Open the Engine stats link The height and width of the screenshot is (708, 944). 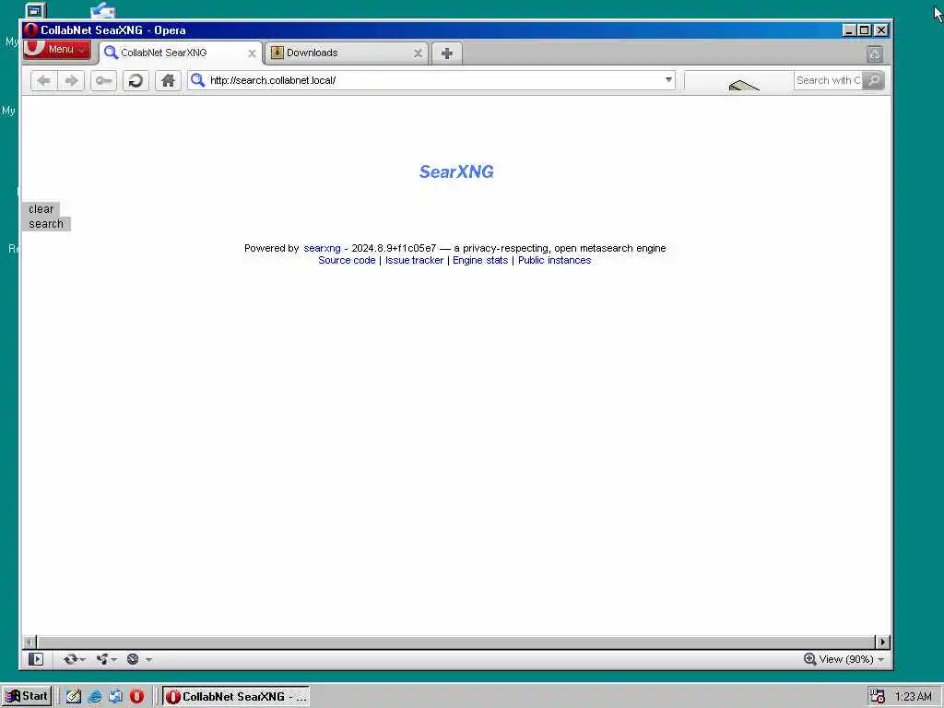coord(480,260)
